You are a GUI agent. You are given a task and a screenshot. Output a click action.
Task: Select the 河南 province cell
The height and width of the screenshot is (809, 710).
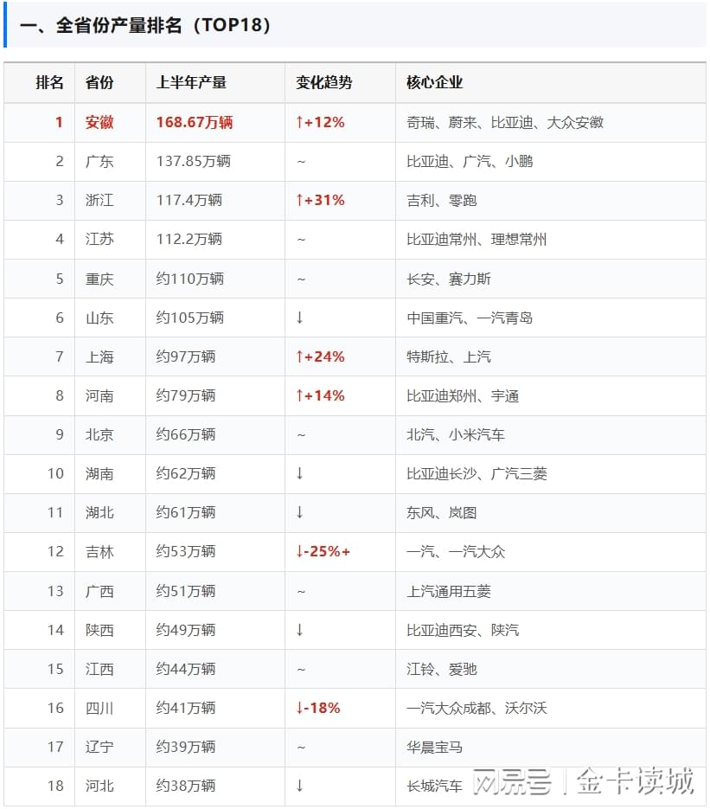pyautogui.click(x=99, y=395)
